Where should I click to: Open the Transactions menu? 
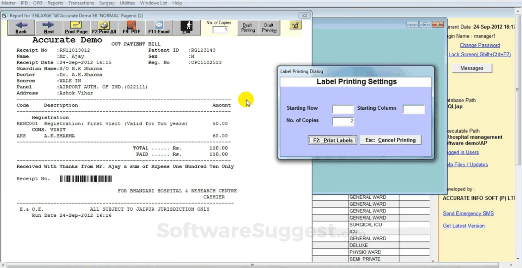click(x=81, y=3)
